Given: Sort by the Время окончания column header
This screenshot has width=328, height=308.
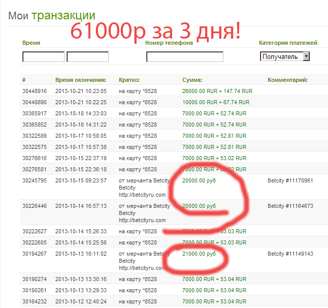Looking at the screenshot, I should (x=80, y=80).
